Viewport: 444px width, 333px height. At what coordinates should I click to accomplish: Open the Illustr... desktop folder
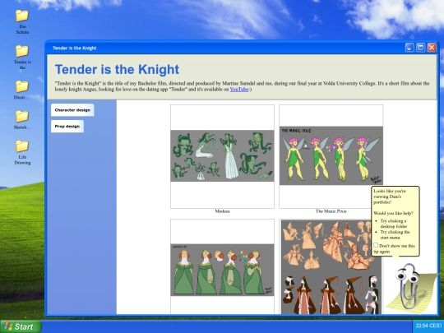(22, 90)
